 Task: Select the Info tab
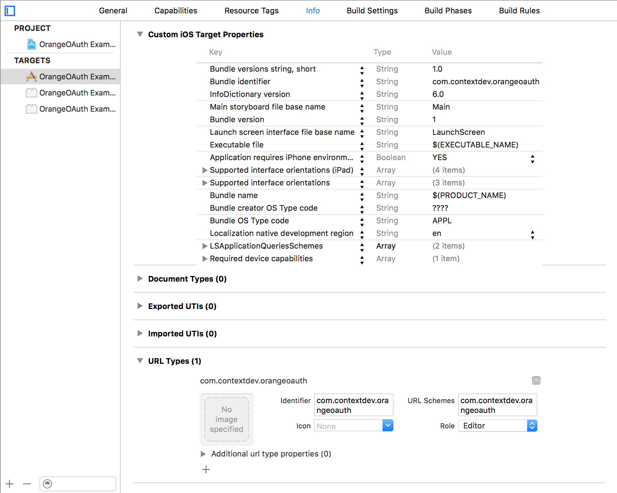click(x=313, y=11)
